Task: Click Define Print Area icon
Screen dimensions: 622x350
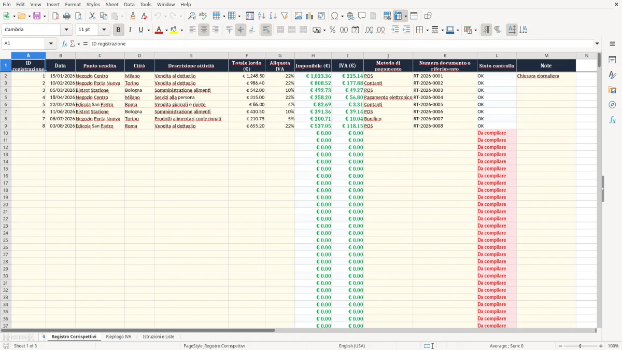Action: point(387,16)
